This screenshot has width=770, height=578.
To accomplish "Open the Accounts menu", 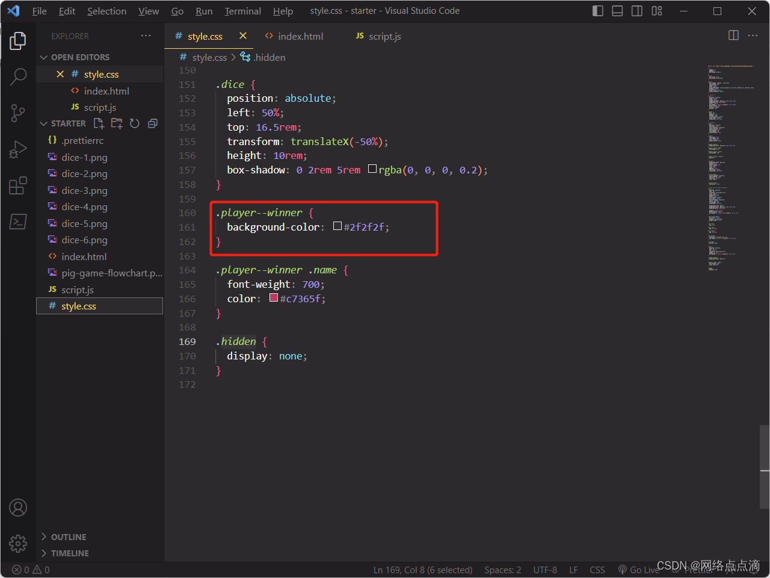I will pos(18,508).
